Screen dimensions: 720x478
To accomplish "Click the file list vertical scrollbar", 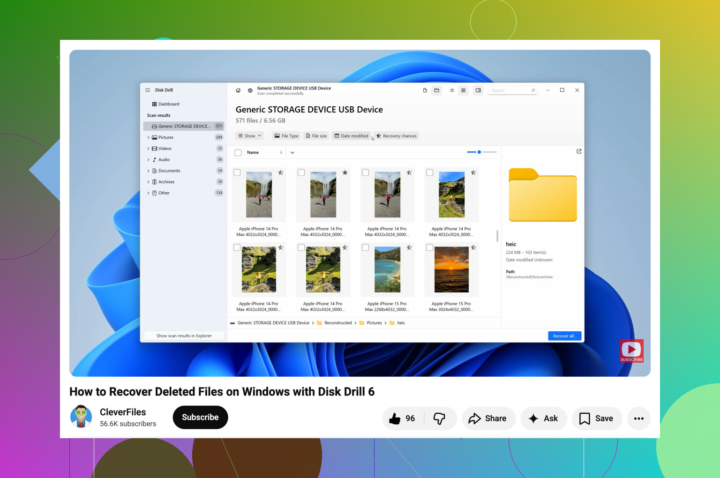I will [x=497, y=236].
